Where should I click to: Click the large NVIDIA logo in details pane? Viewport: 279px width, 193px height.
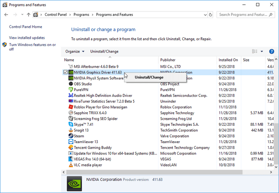[x=74, y=183]
